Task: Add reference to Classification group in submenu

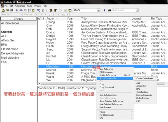Action: (x=142, y=92)
